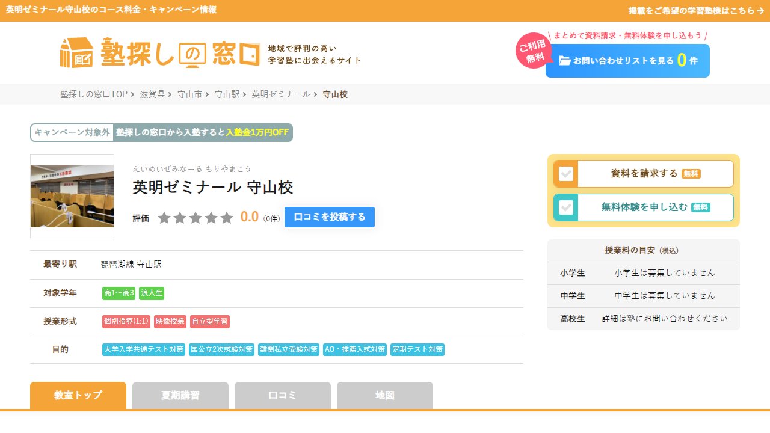Image resolution: width=770 pixels, height=433 pixels.
Task: Click 守山校 current breadcrumb text
Action: tap(335, 94)
